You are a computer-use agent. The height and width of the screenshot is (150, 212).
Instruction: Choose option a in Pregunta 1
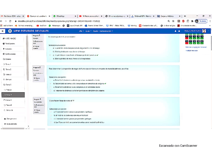pyautogui.click(x=51, y=48)
